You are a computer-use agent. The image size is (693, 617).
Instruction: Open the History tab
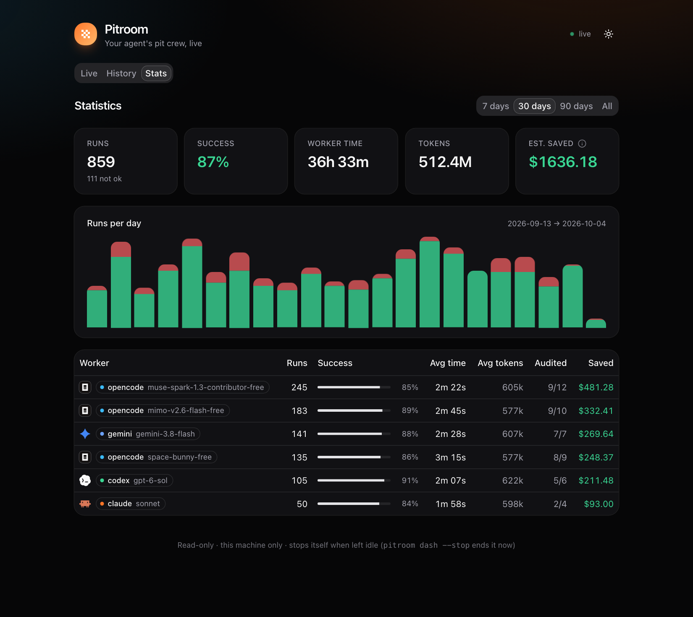pos(121,73)
